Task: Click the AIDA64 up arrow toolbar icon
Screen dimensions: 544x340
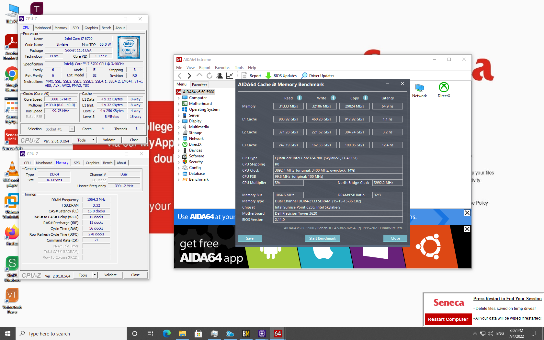Action: pyautogui.click(x=199, y=75)
